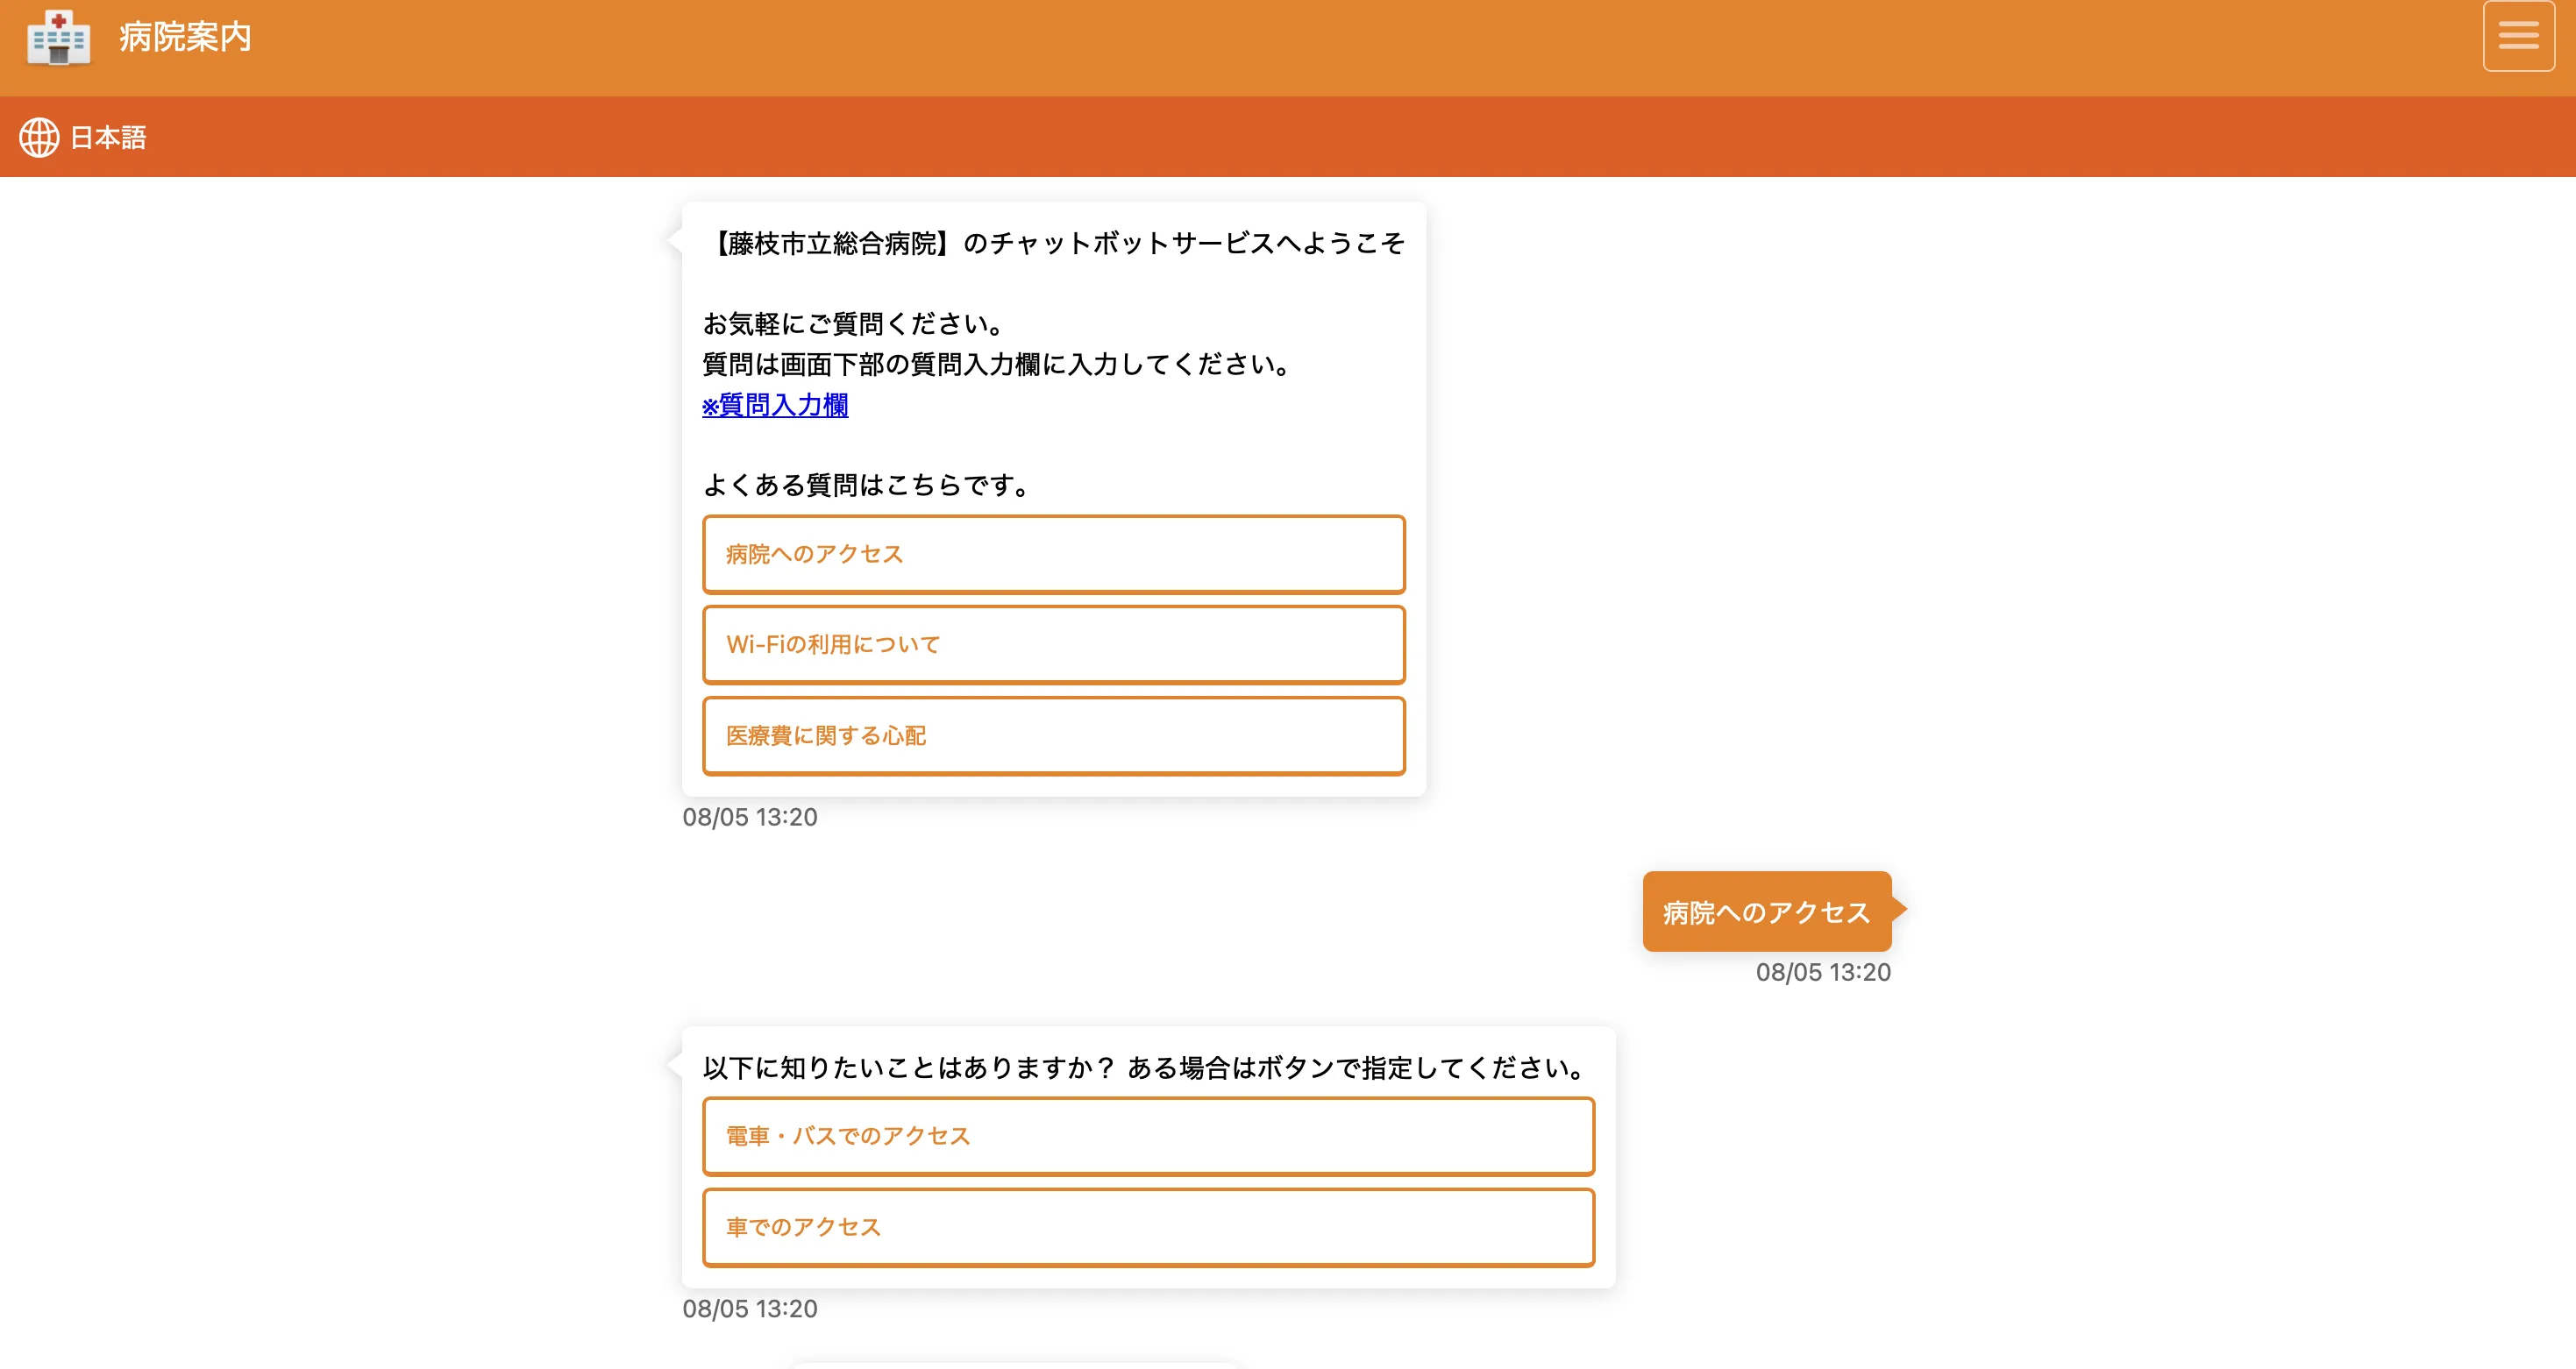Click the よくある質問はこちらです text
This screenshot has width=2576, height=1369.
pyautogui.click(x=866, y=485)
